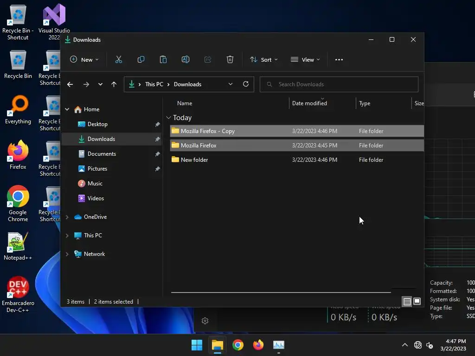This screenshot has height=356, width=475.
Task: Select Notepad++ desktop icon
Action: point(18,246)
